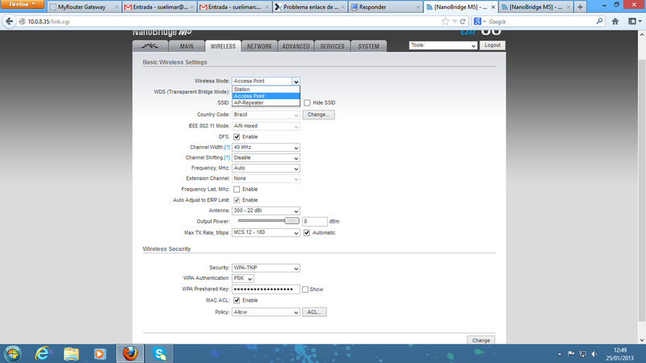646x363 pixels.
Task: Switch to MyRouter Gateway browser tab
Action: point(84,7)
